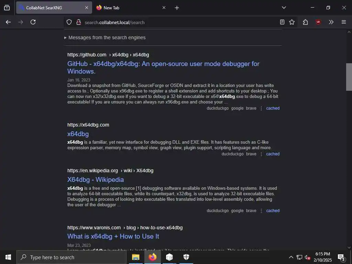The height and width of the screenshot is (264, 352).
Task: Click the taskbar search box
Action: [x=71, y=257]
